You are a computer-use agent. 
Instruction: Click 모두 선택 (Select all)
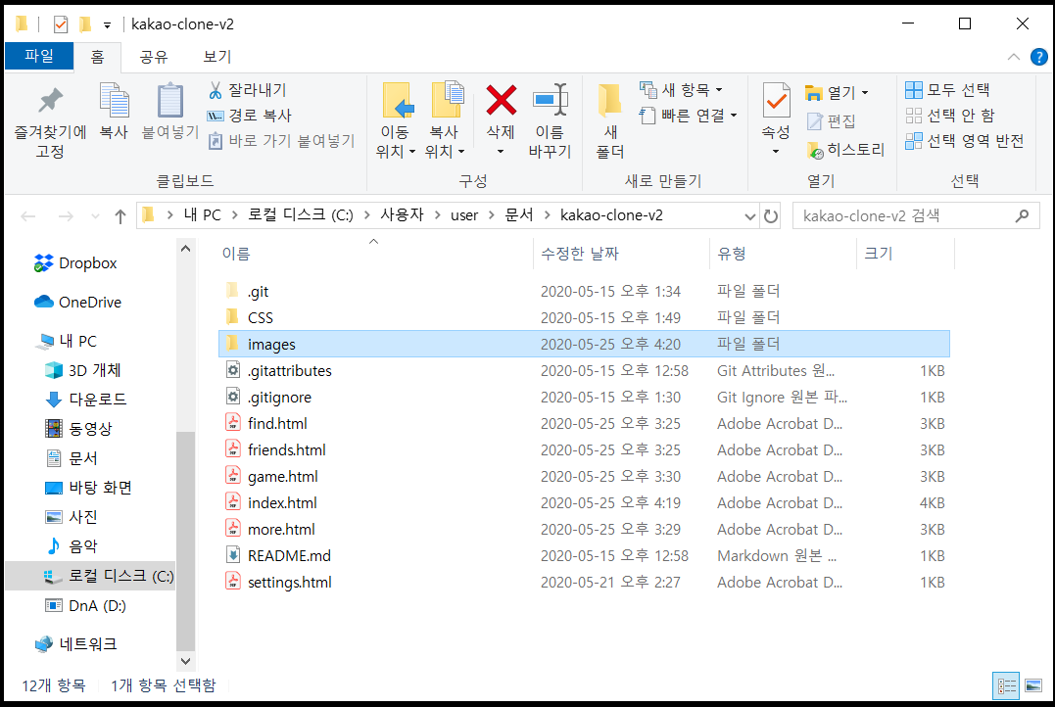coord(947,89)
